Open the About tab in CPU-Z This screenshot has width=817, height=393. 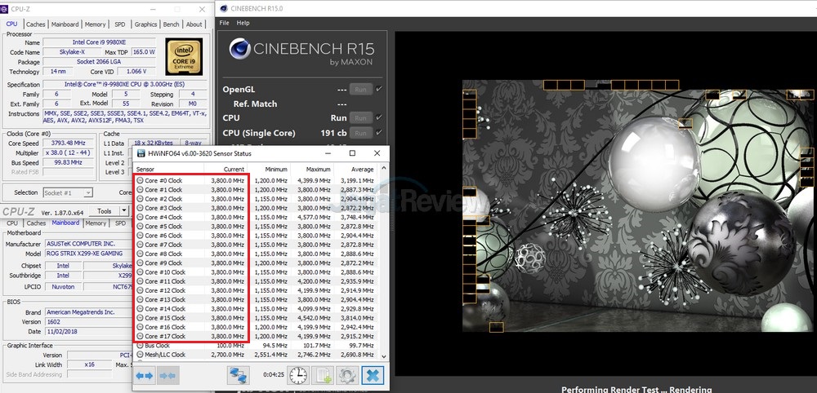coord(194,24)
